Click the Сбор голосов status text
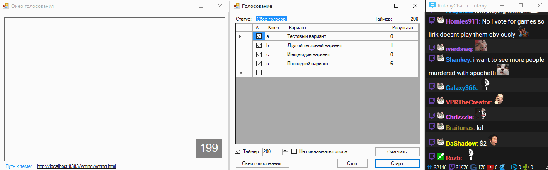 pos(272,19)
